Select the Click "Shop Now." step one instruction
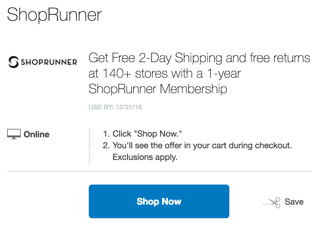The image size is (322, 226). pos(147,134)
